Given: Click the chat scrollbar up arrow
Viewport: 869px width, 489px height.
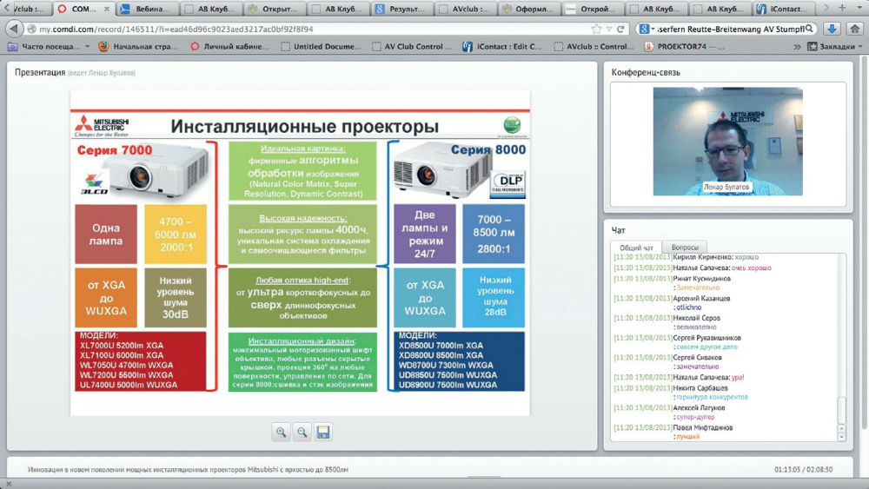Looking at the screenshot, I should (x=841, y=428).
